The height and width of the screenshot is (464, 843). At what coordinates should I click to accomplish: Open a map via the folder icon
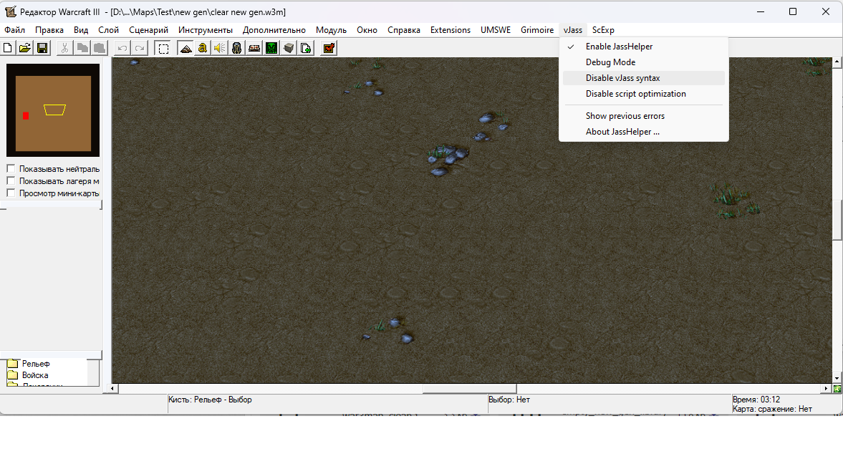[25, 49]
